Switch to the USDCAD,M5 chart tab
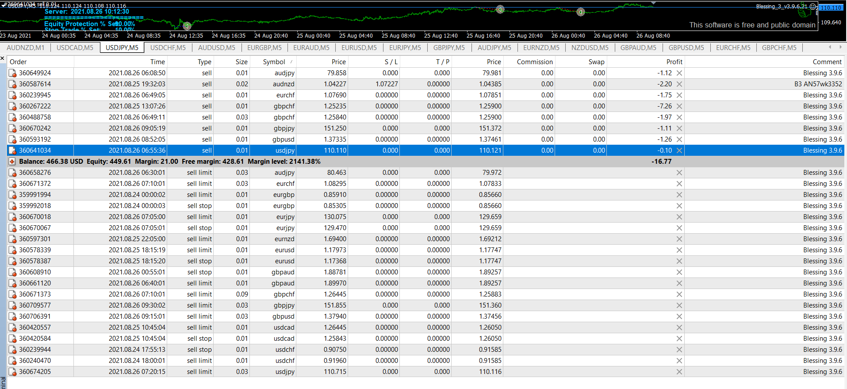Viewport: 847px width, 389px height. 75,48
